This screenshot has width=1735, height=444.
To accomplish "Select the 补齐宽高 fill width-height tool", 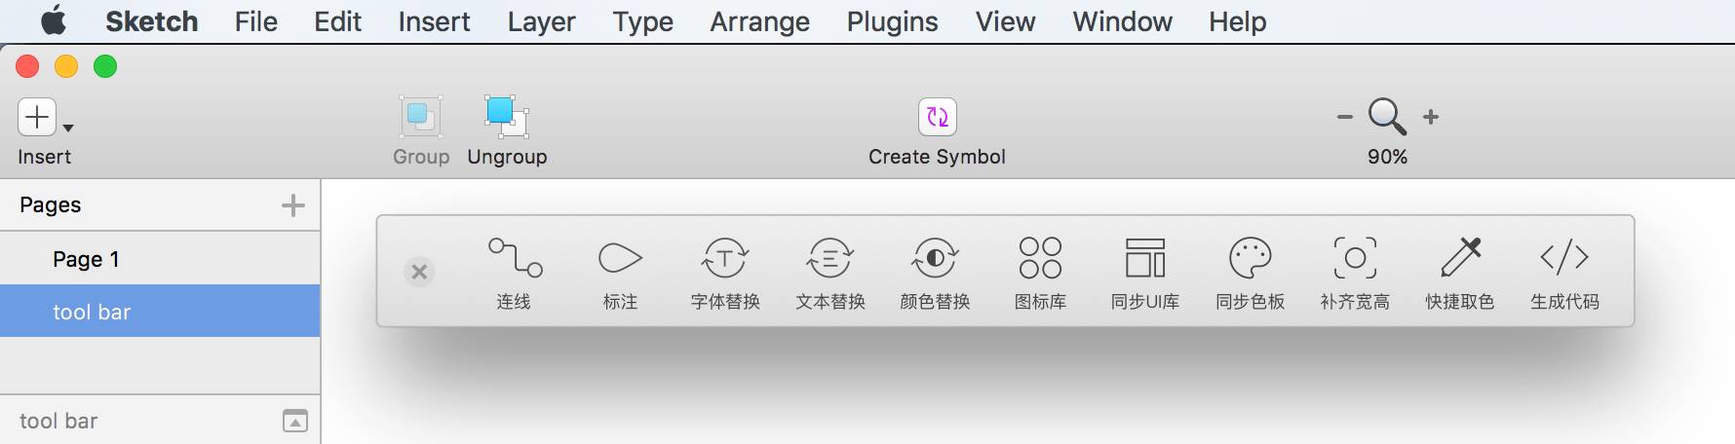I will coord(1355,258).
